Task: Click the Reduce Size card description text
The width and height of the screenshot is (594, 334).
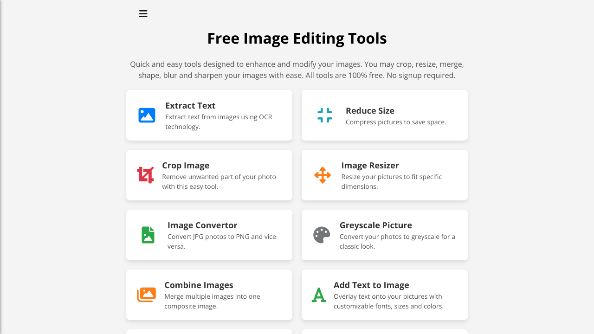Action: click(x=395, y=122)
